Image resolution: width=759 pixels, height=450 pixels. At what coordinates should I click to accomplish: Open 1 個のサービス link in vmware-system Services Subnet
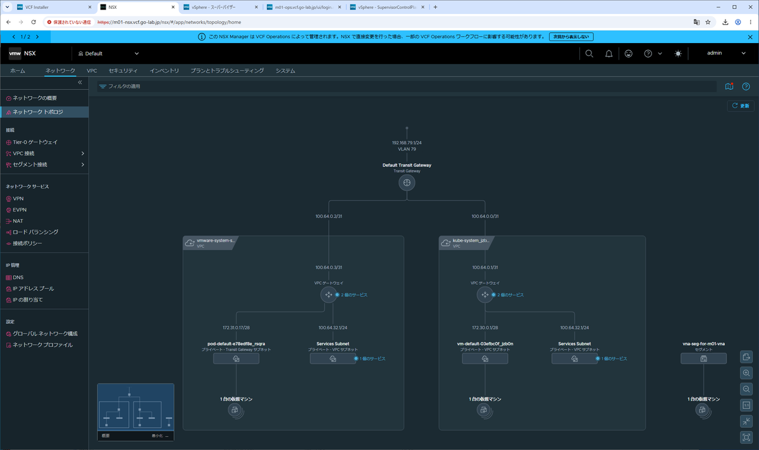coord(373,359)
